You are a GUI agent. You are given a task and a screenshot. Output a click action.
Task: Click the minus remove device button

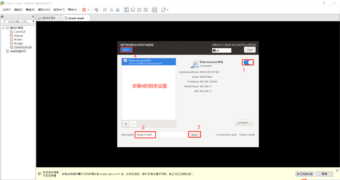click(133, 124)
